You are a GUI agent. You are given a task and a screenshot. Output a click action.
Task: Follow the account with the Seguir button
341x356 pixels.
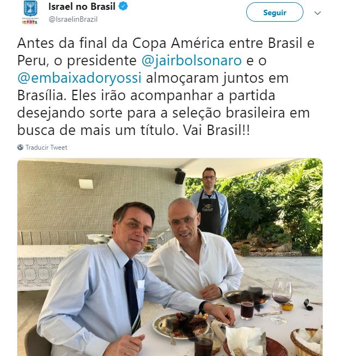click(x=275, y=13)
